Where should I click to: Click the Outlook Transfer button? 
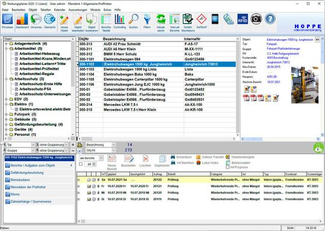[x=210, y=157]
